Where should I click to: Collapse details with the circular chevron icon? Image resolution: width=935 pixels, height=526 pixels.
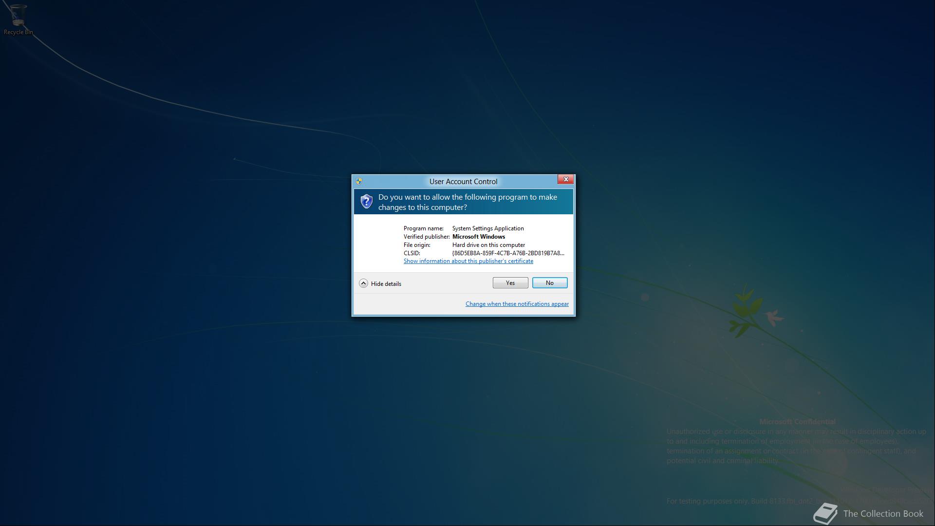[363, 283]
